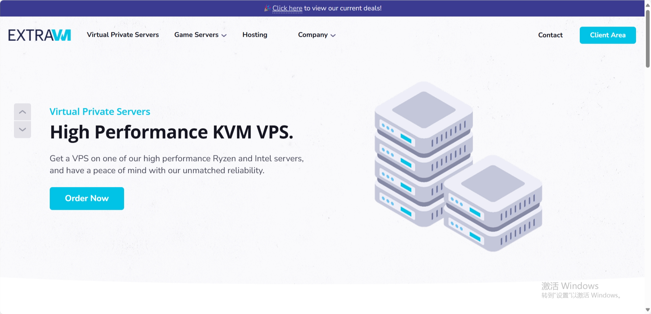Open the Company menu
Viewport: 651px width, 314px height.
(313, 35)
